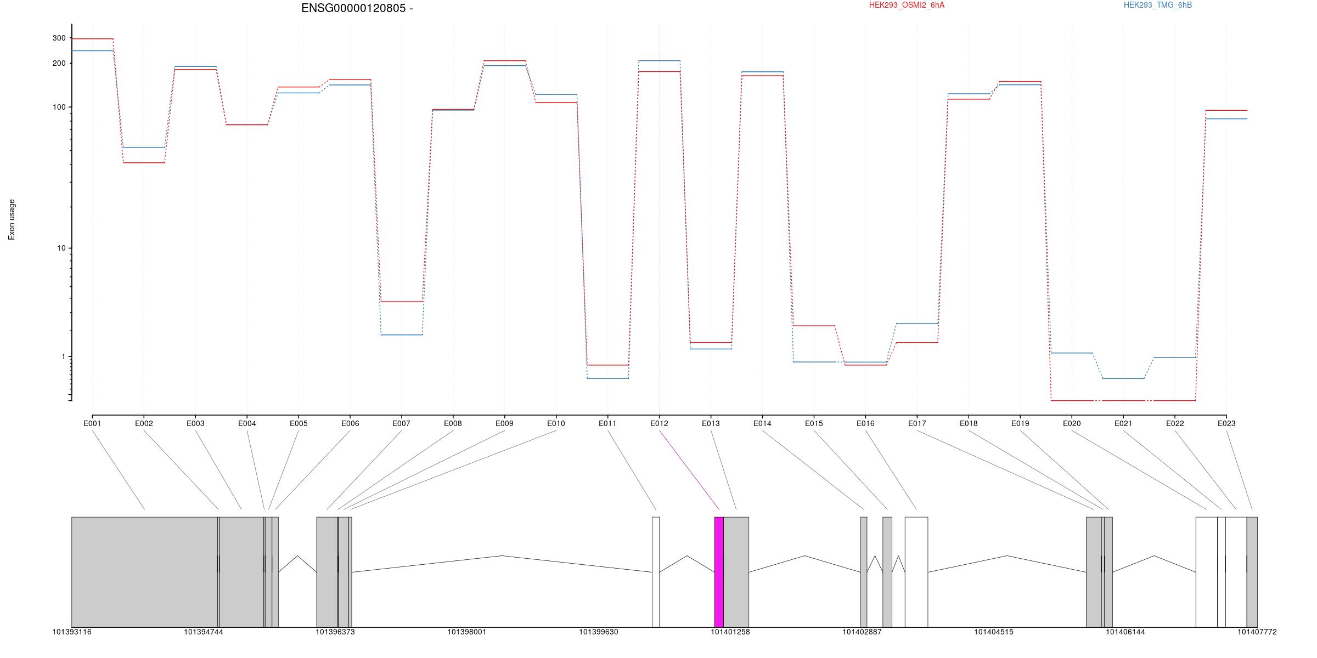Click the E011 exon label
This screenshot has height=658, width=1317.
tap(607, 423)
